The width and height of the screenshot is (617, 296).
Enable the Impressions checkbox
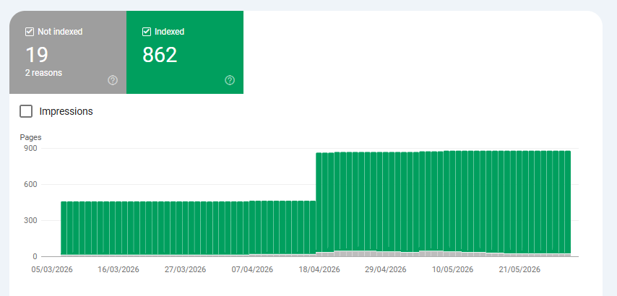click(26, 112)
